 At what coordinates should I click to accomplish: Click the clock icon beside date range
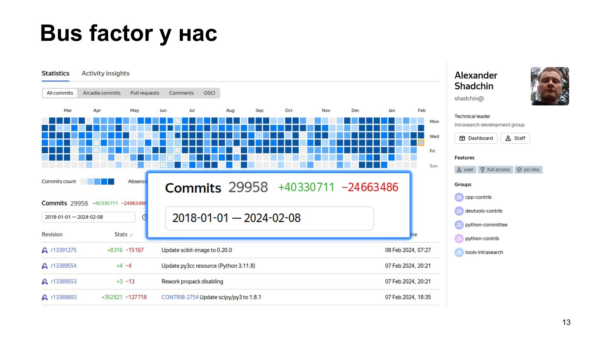(145, 217)
